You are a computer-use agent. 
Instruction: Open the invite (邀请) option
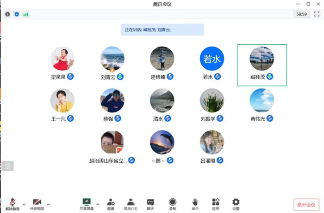pos(111,204)
